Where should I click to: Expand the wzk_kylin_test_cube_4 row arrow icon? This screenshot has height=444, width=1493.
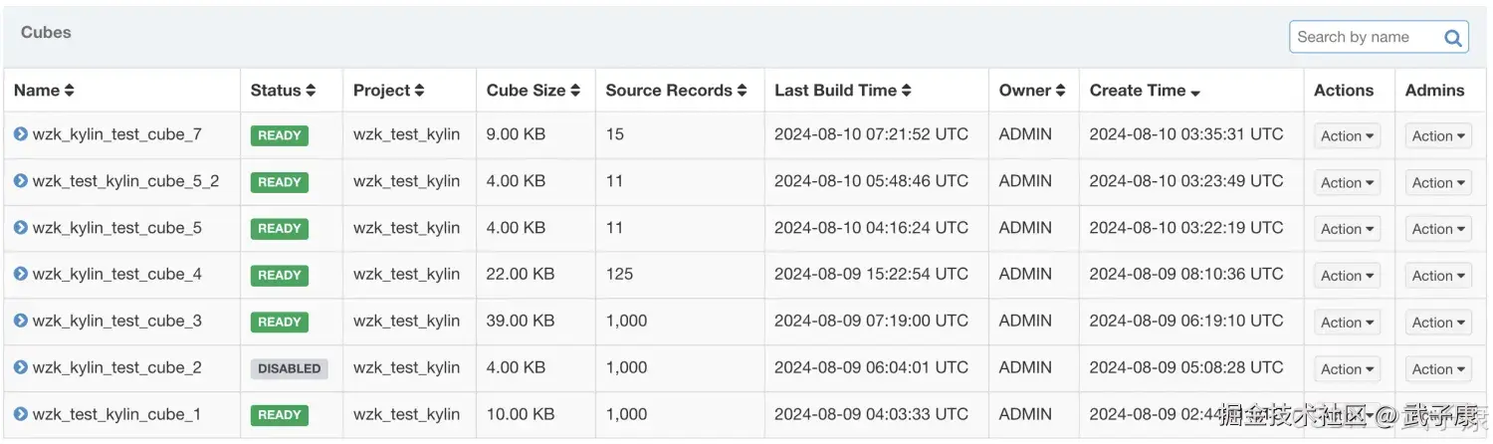coord(20,274)
